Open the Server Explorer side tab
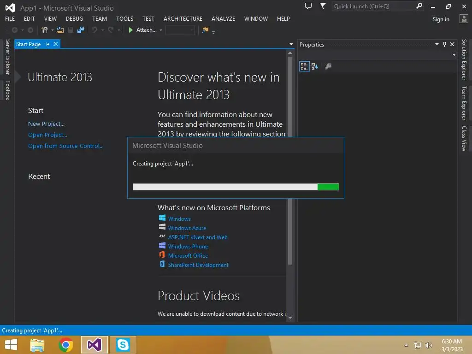This screenshot has height=354, width=472. (x=7, y=57)
